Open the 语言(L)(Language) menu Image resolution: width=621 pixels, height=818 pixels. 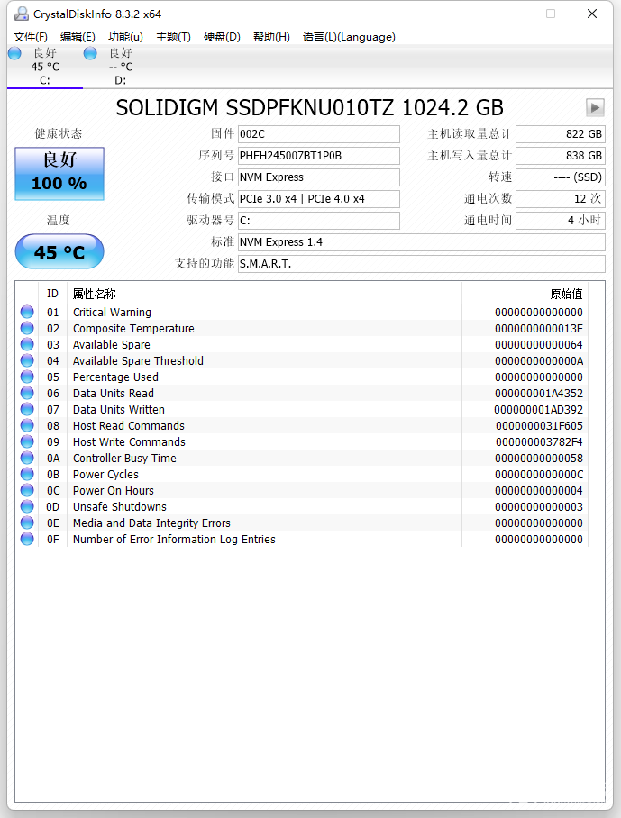(349, 37)
